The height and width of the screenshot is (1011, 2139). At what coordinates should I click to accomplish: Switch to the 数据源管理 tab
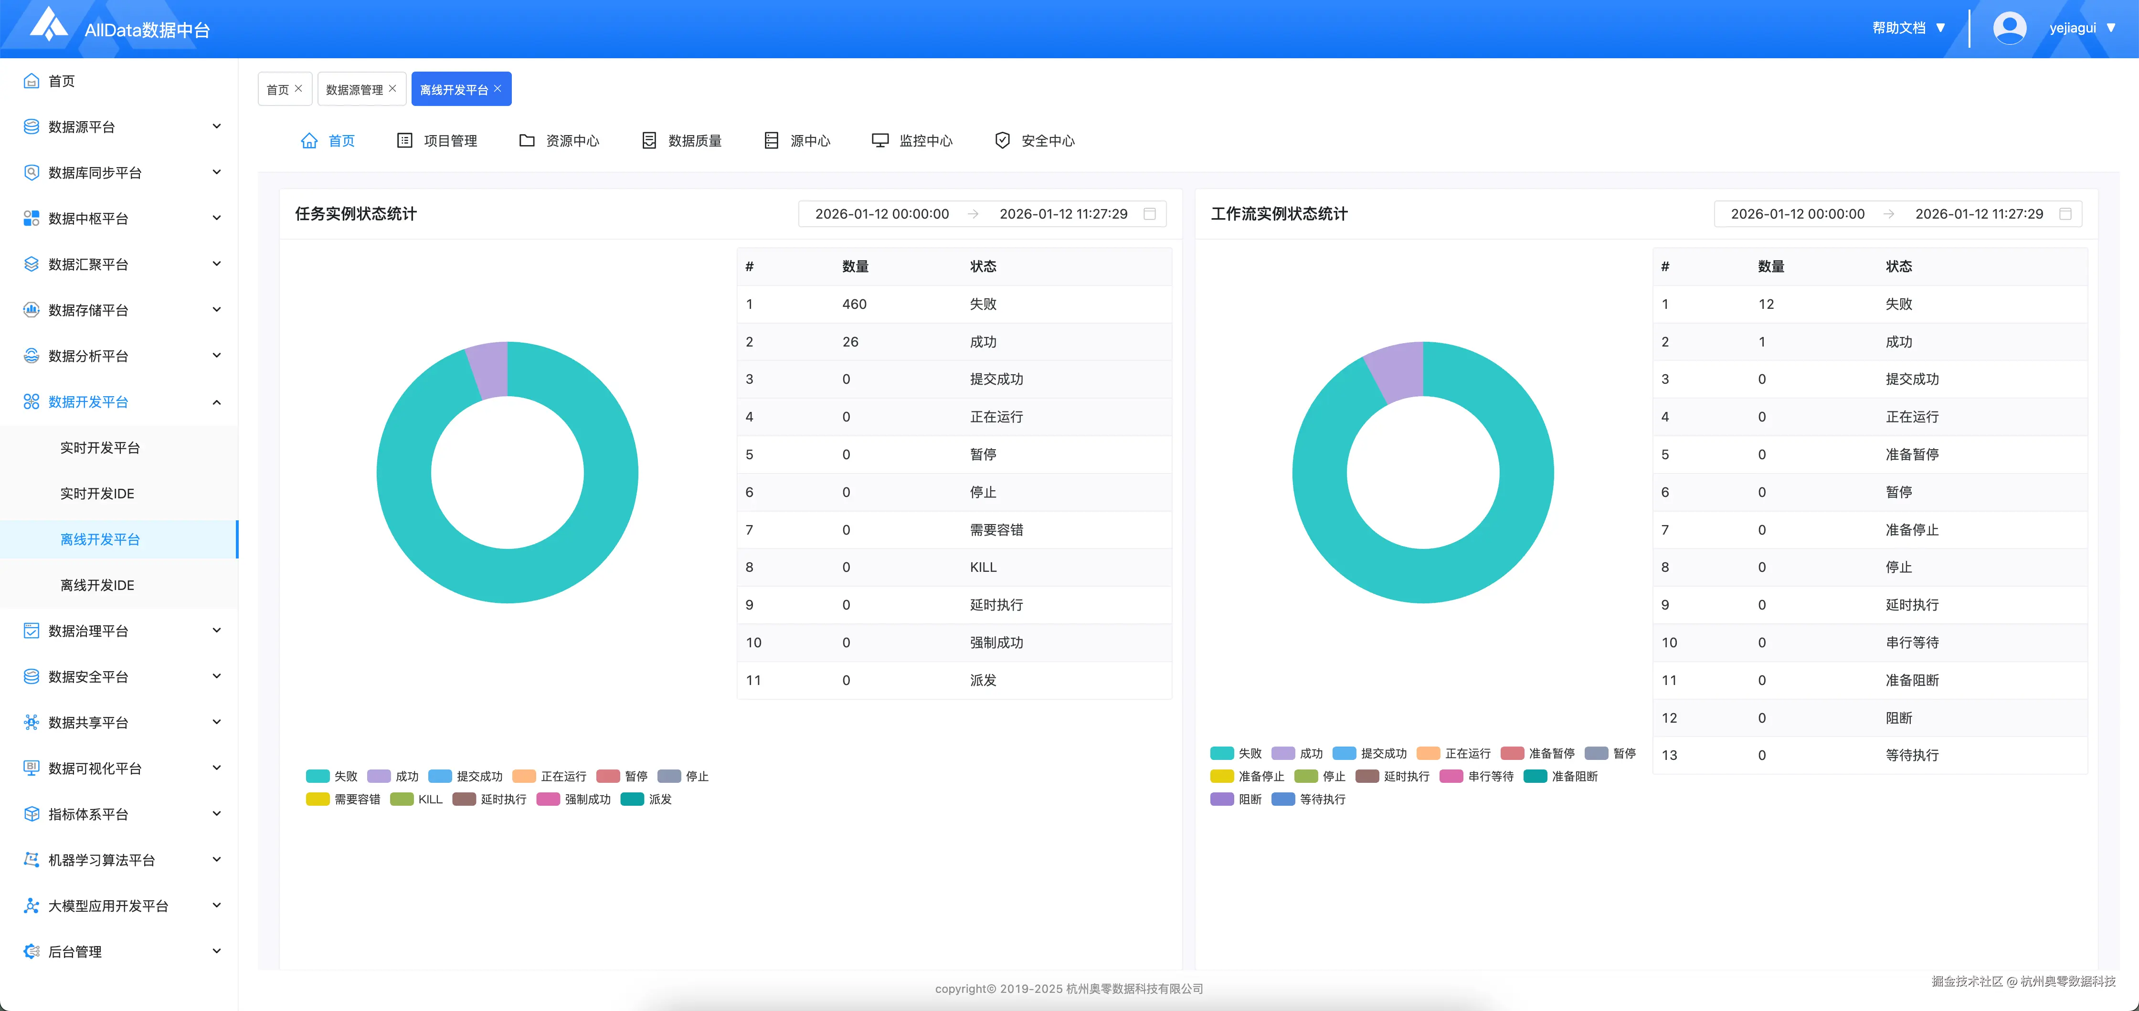tap(354, 90)
